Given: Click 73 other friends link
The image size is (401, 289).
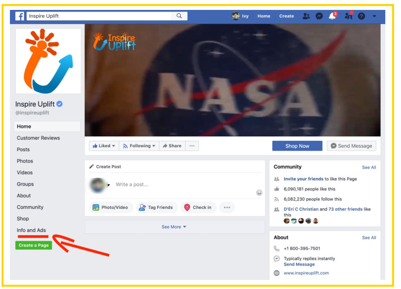Looking at the screenshot, I should [x=345, y=209].
